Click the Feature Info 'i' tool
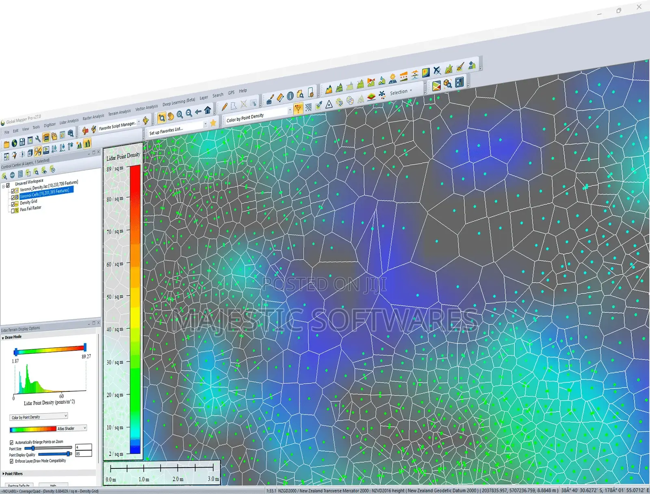 tap(290, 96)
